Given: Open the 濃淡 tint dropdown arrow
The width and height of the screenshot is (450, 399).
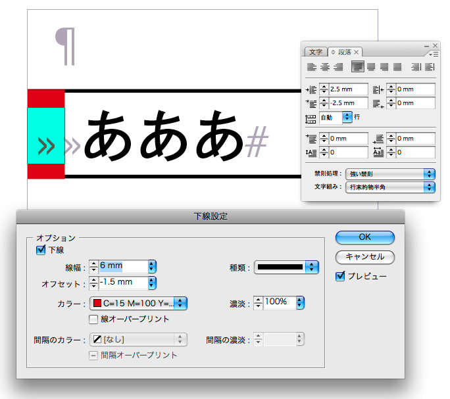Looking at the screenshot, I should click(300, 302).
